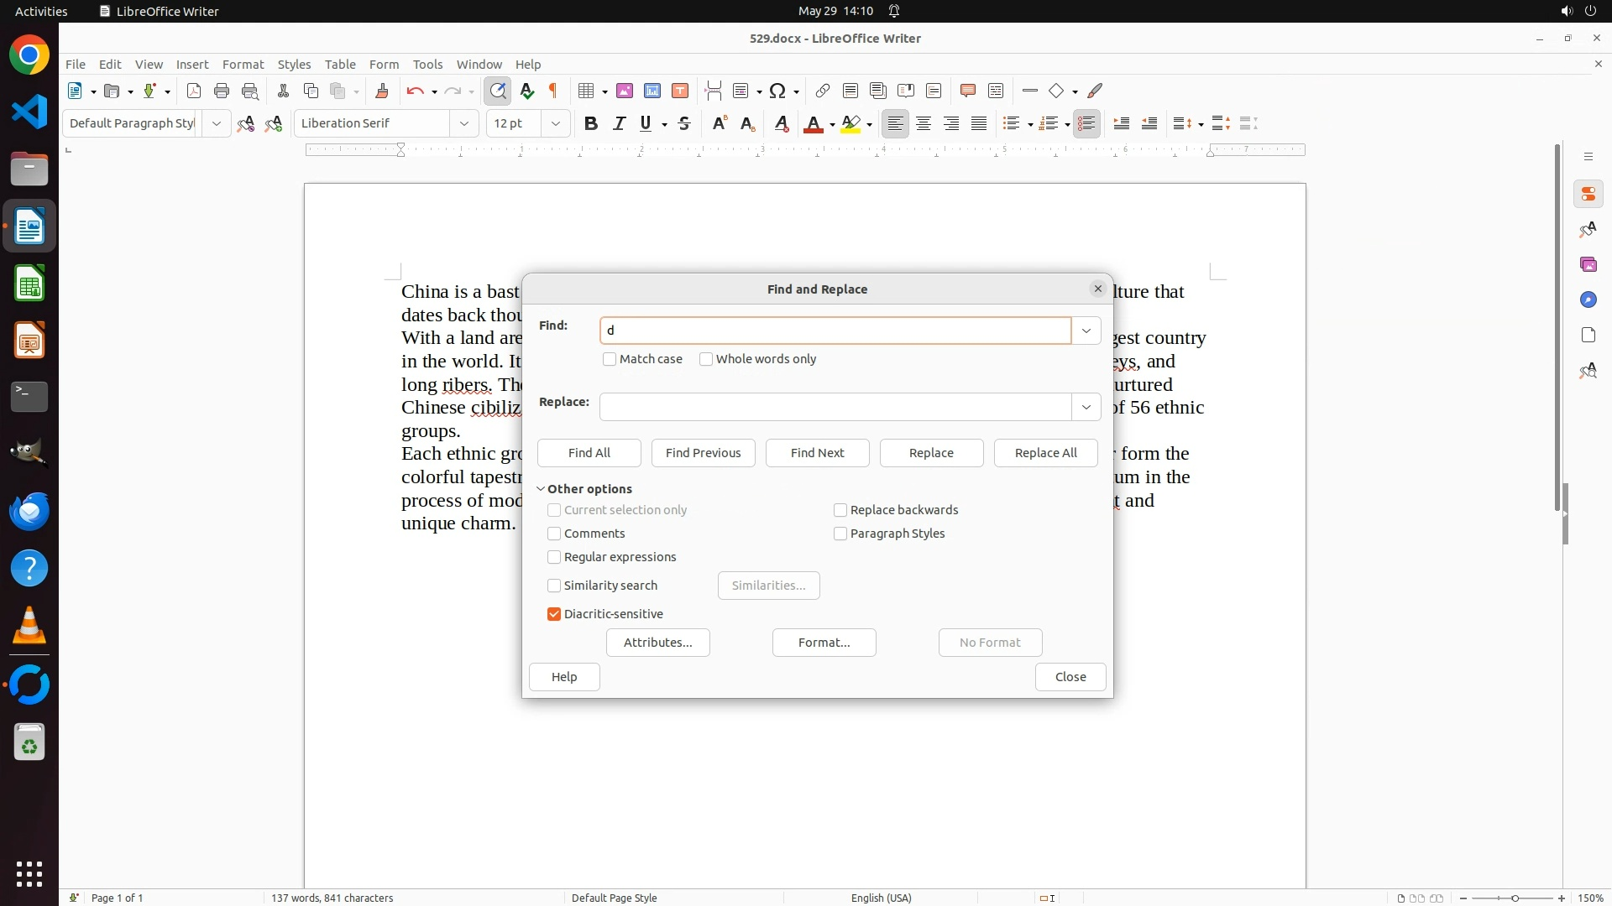Uncheck the Diacritic-sensitive checkbox
Screen dimensions: 1612x906
[x=554, y=614]
